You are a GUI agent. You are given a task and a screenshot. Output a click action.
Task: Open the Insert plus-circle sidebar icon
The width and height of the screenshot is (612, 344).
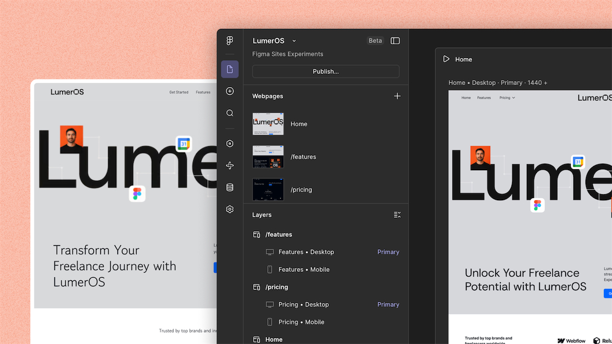(x=230, y=91)
